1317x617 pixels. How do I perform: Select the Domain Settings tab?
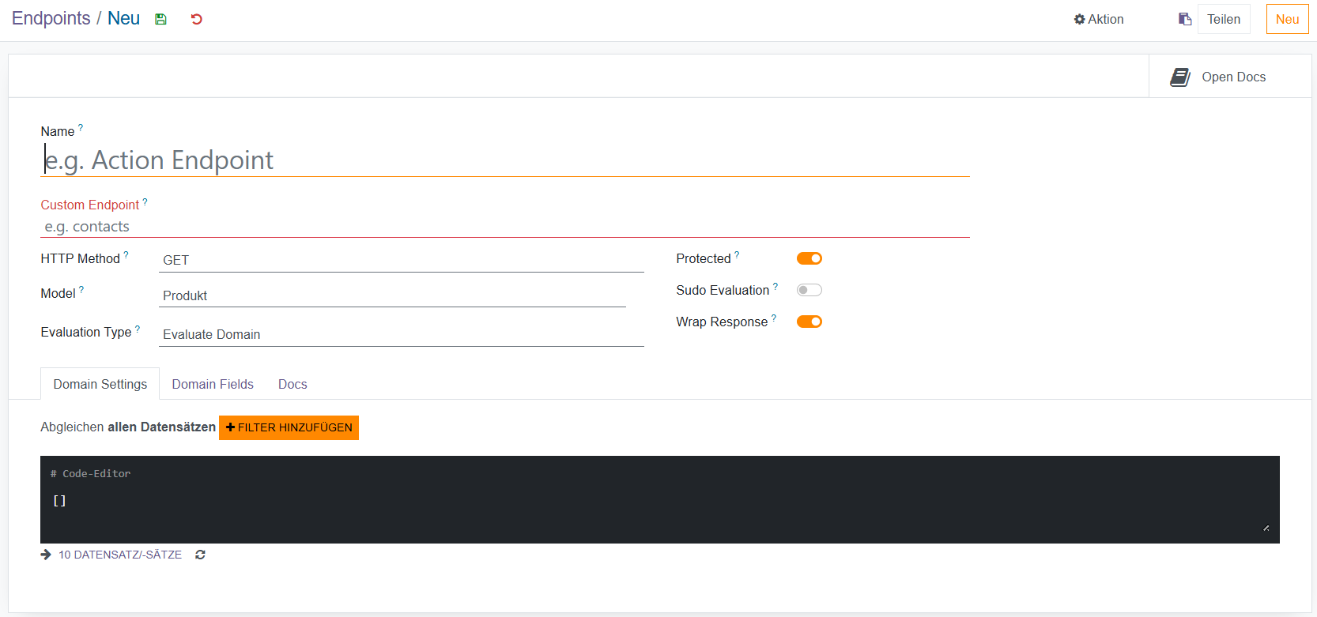pos(100,384)
